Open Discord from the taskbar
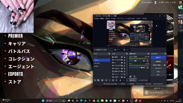This screenshot has height=103, width=183. pyautogui.click(x=111, y=101)
